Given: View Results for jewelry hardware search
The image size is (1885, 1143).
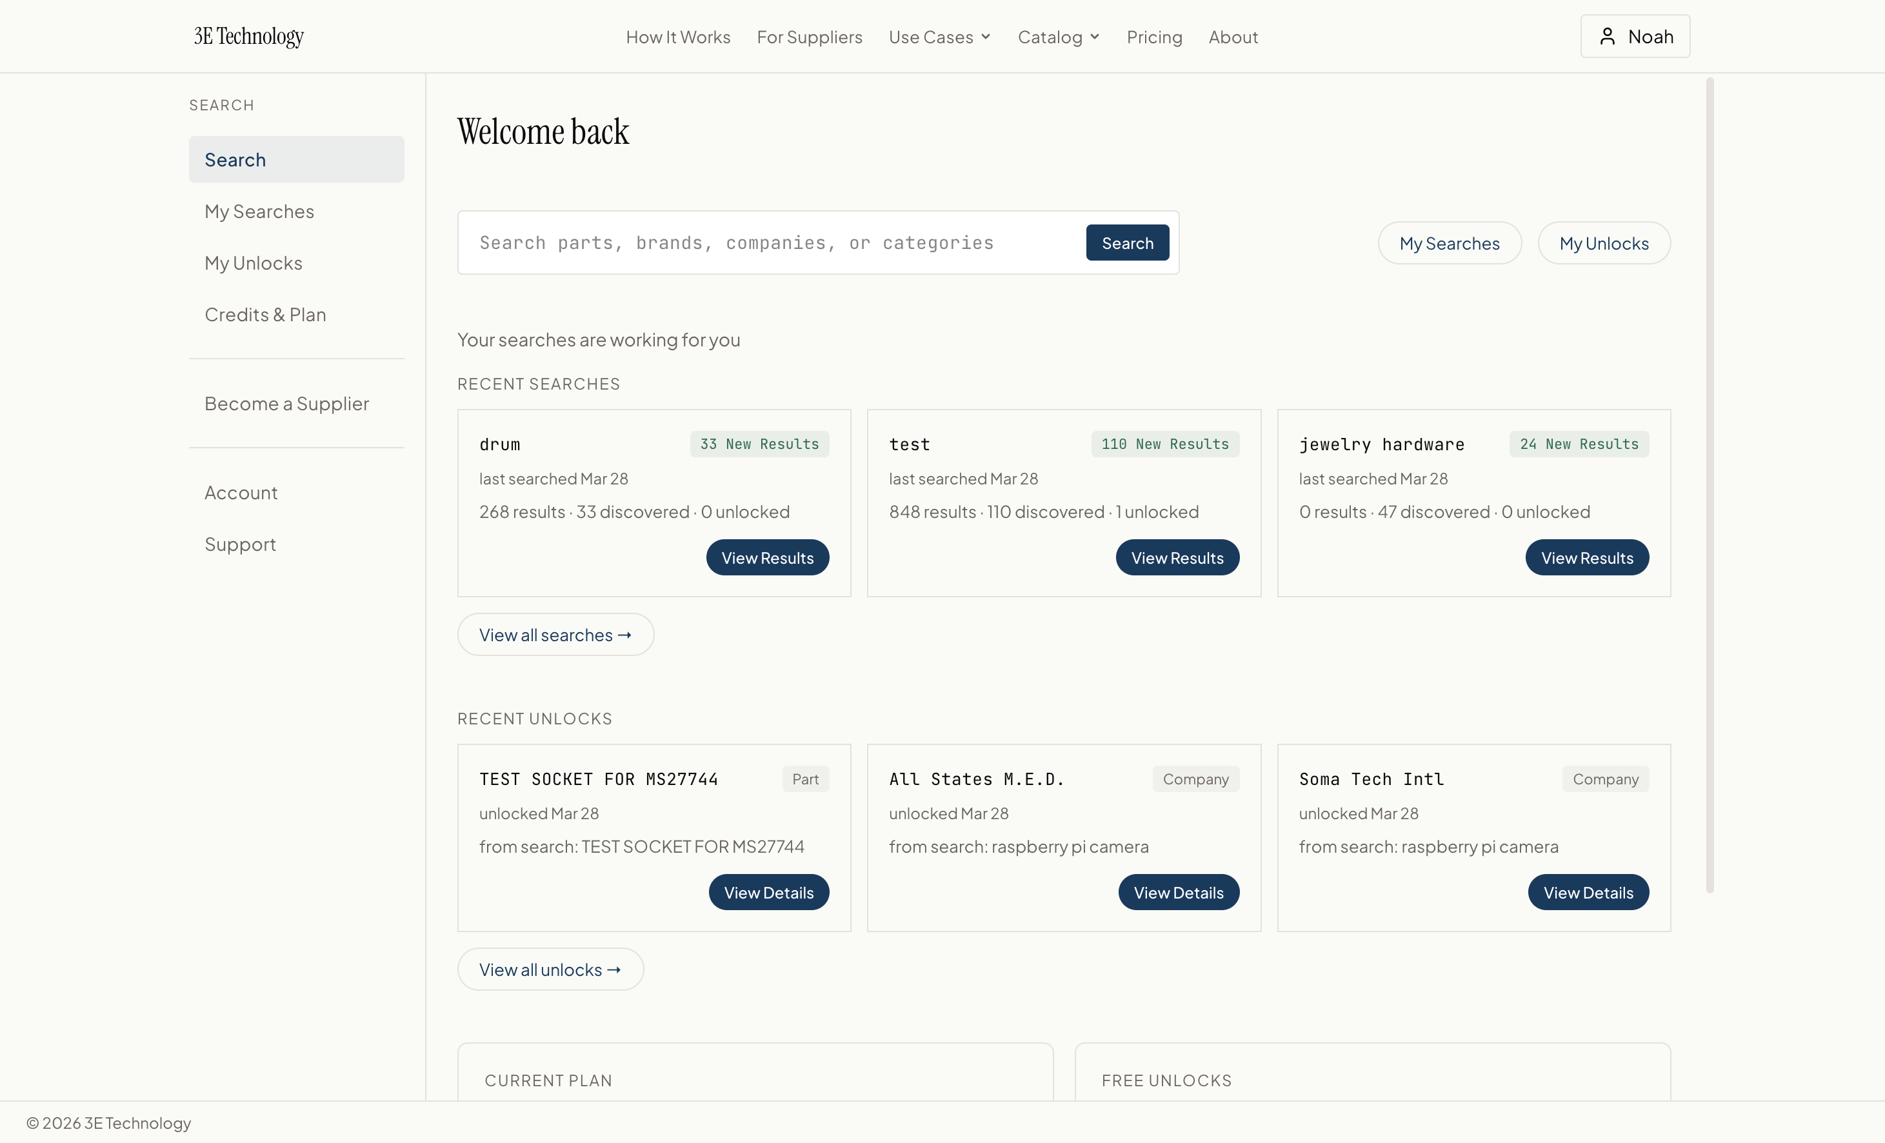Looking at the screenshot, I should click(1587, 558).
